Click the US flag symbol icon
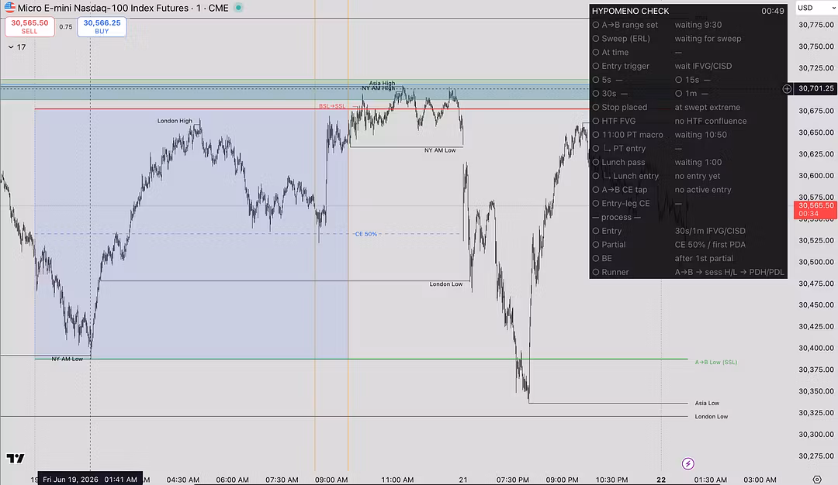838x485 pixels. click(x=10, y=8)
